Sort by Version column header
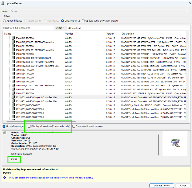The image size is (192, 188). [x=113, y=34]
